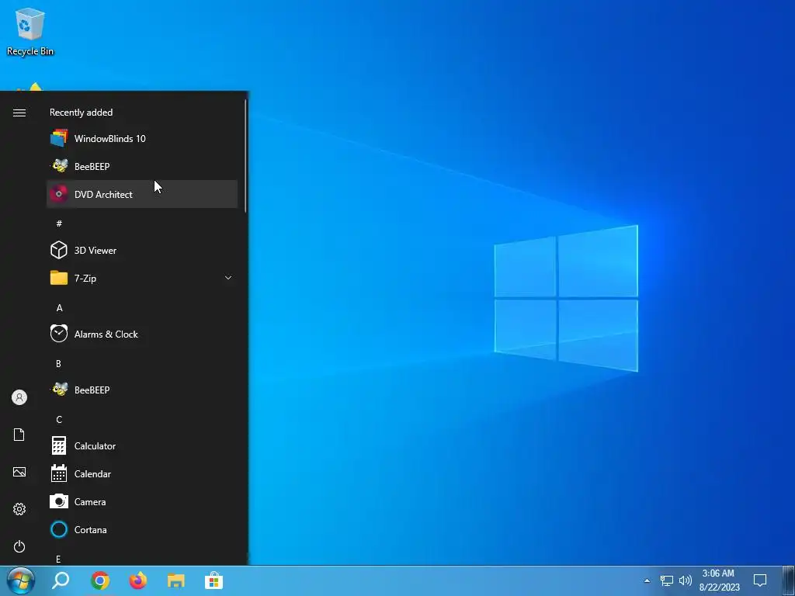Click the Start menu app list scrollbar
This screenshot has height=596, width=795.
(x=245, y=156)
